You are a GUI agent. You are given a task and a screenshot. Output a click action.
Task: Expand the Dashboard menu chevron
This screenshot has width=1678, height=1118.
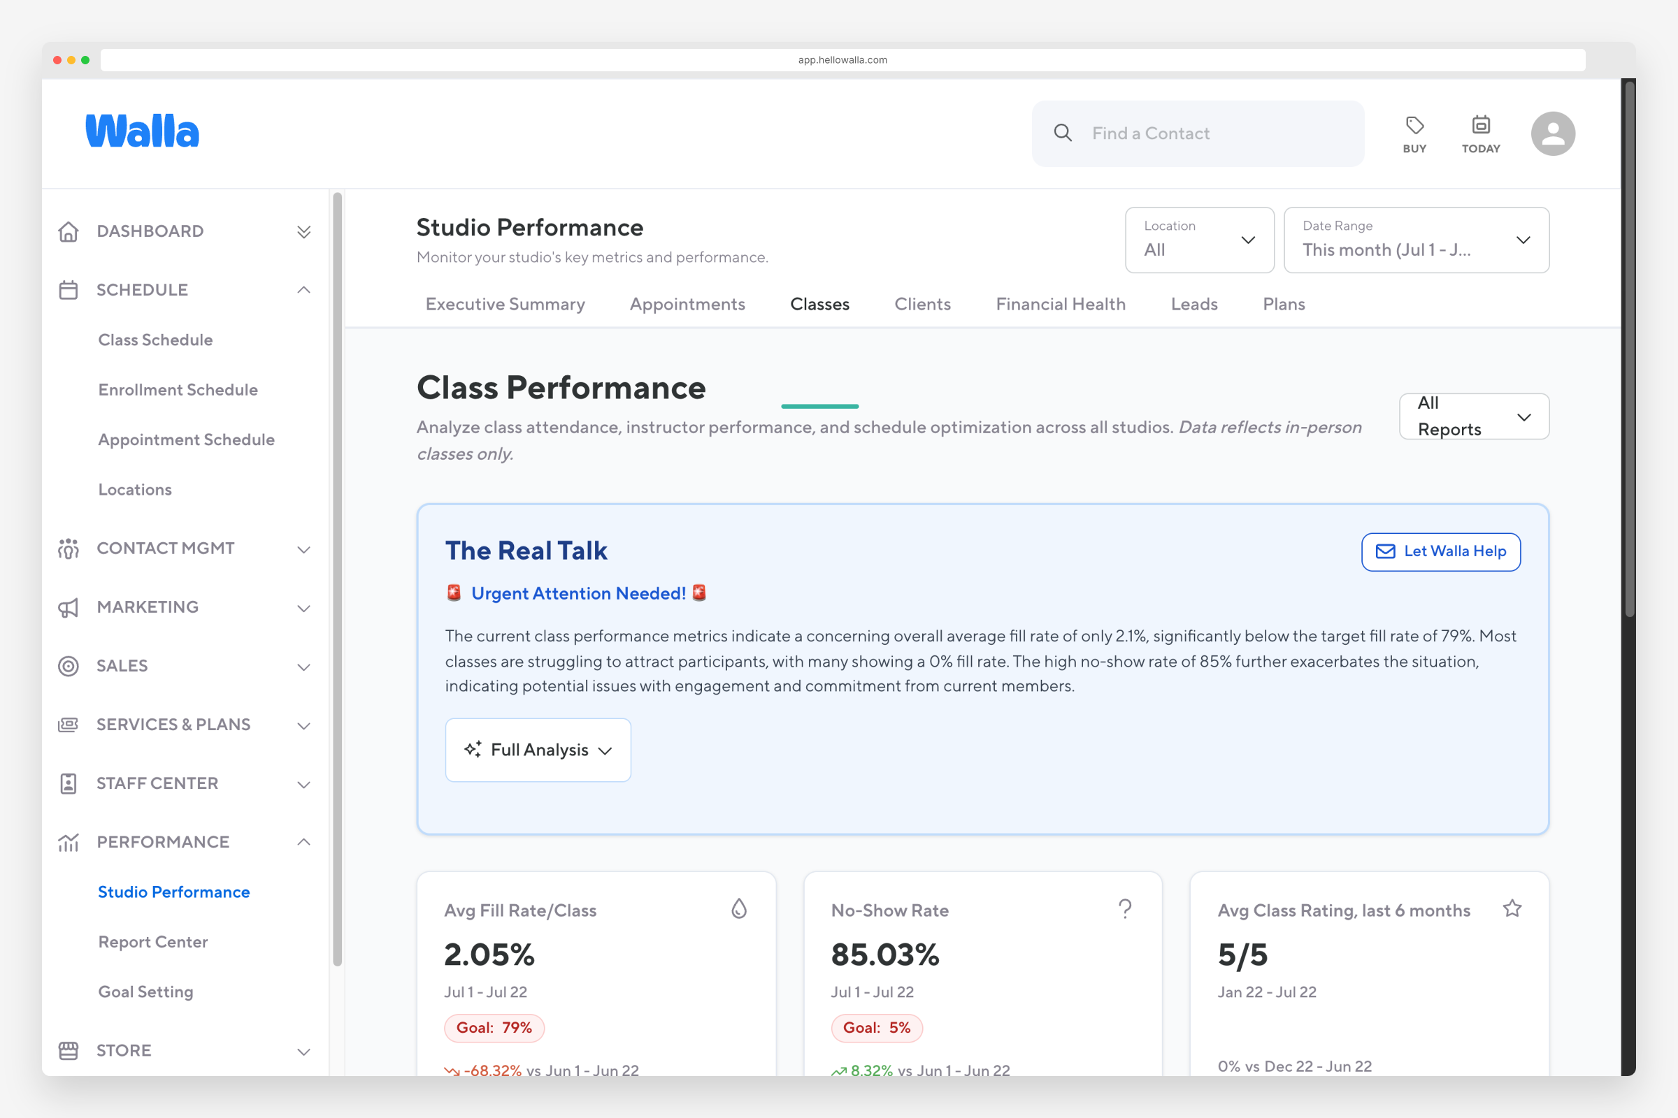pyautogui.click(x=304, y=232)
